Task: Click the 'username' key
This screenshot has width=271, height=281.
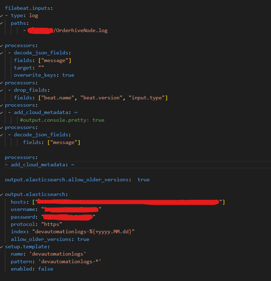Action: pyautogui.click(x=23, y=209)
